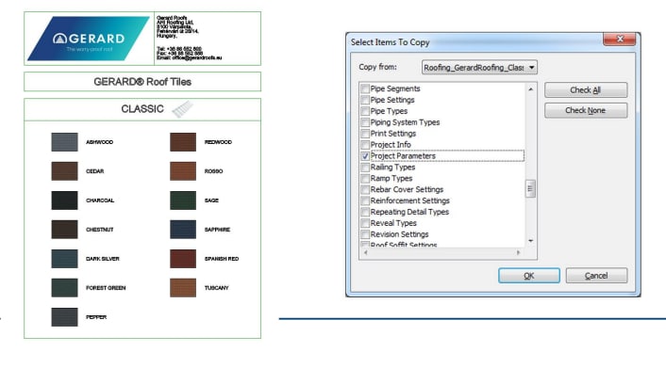666x368 pixels.
Task: Select the Spanish Red colour swatch
Action: [183, 259]
